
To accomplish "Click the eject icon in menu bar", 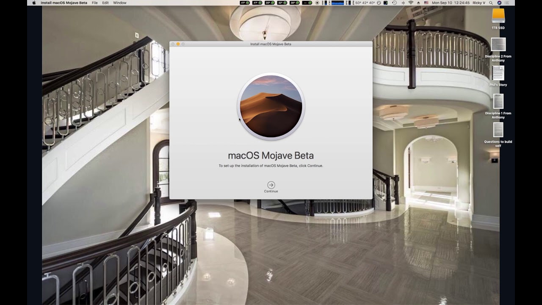I will [418, 3].
